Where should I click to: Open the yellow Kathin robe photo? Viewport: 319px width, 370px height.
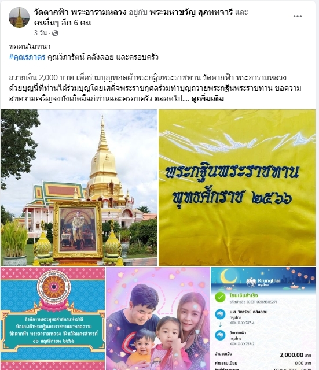237,187
